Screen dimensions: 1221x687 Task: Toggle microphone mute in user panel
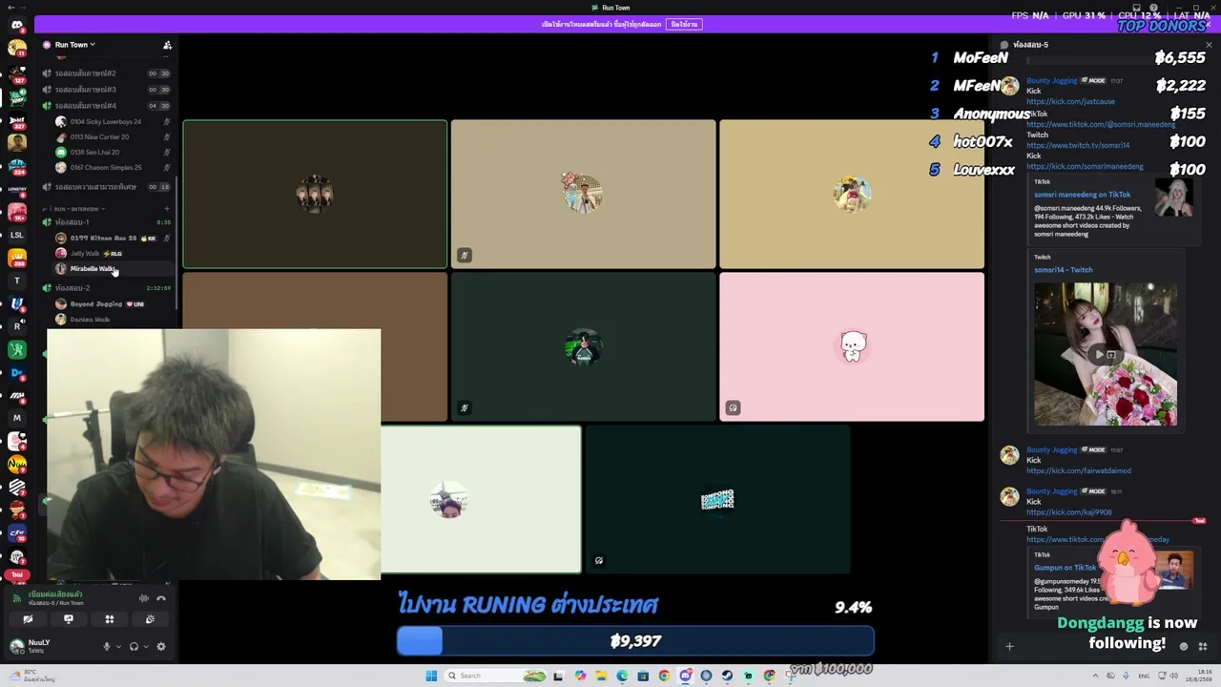click(x=107, y=647)
